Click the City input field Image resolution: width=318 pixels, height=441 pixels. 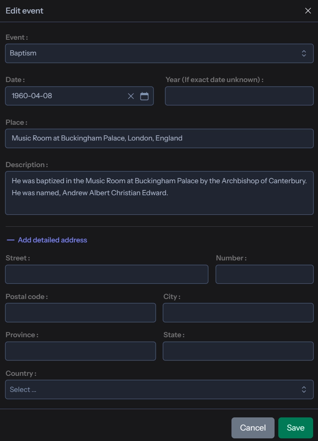[x=238, y=312]
